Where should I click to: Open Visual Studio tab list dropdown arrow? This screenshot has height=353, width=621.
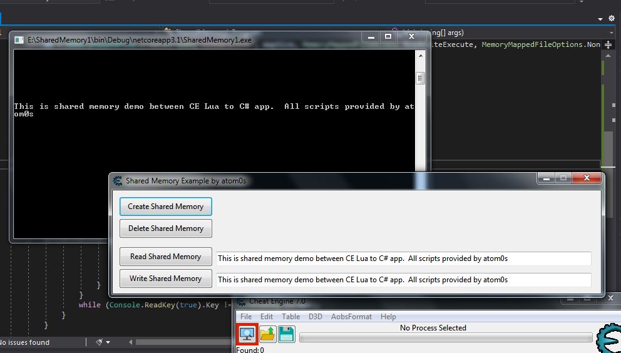pos(600,19)
